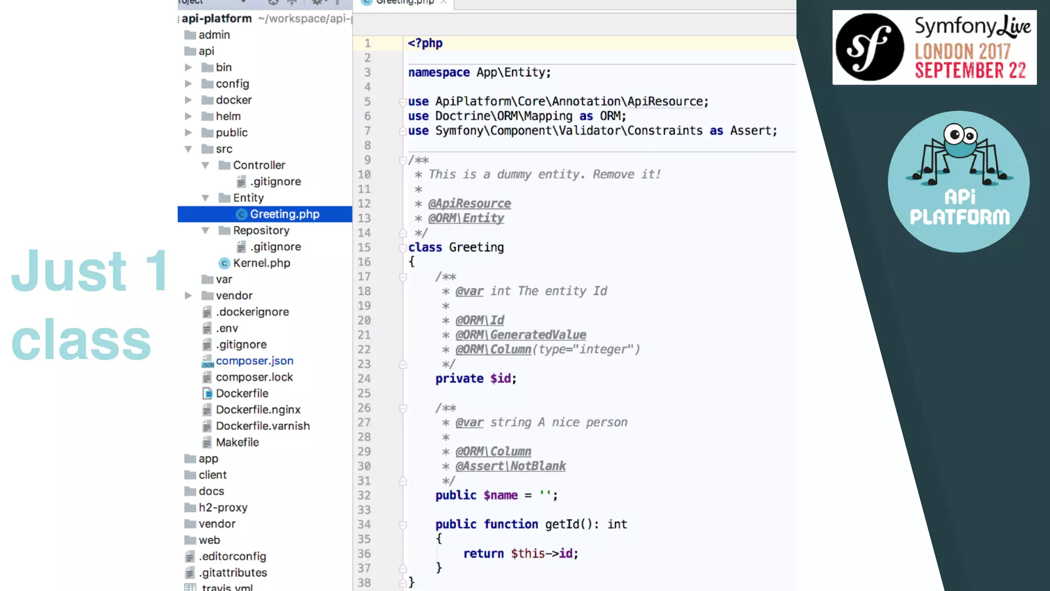
Task: Toggle fold marker at class Greeting line
Action: [403, 248]
